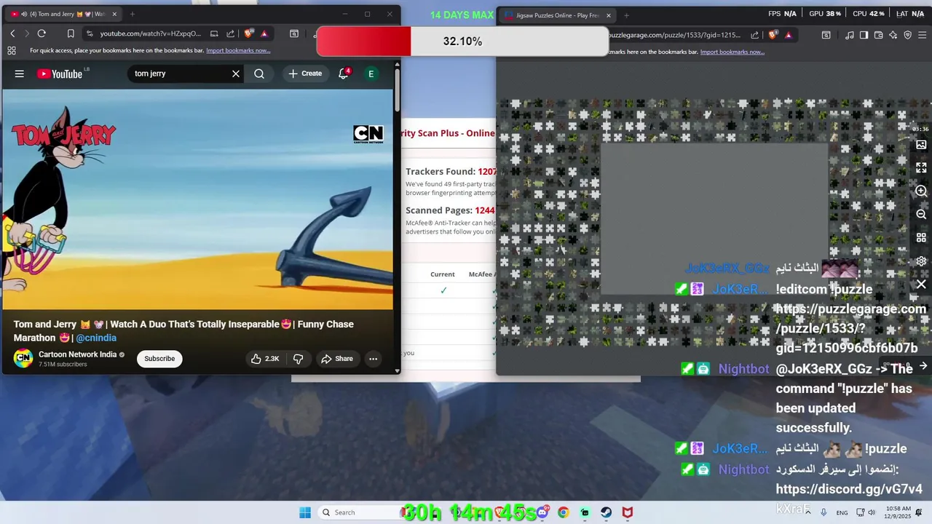Viewport: 932px width, 524px height.
Task: Select the Jigsaw Puzzles Online tab
Action: [558, 15]
